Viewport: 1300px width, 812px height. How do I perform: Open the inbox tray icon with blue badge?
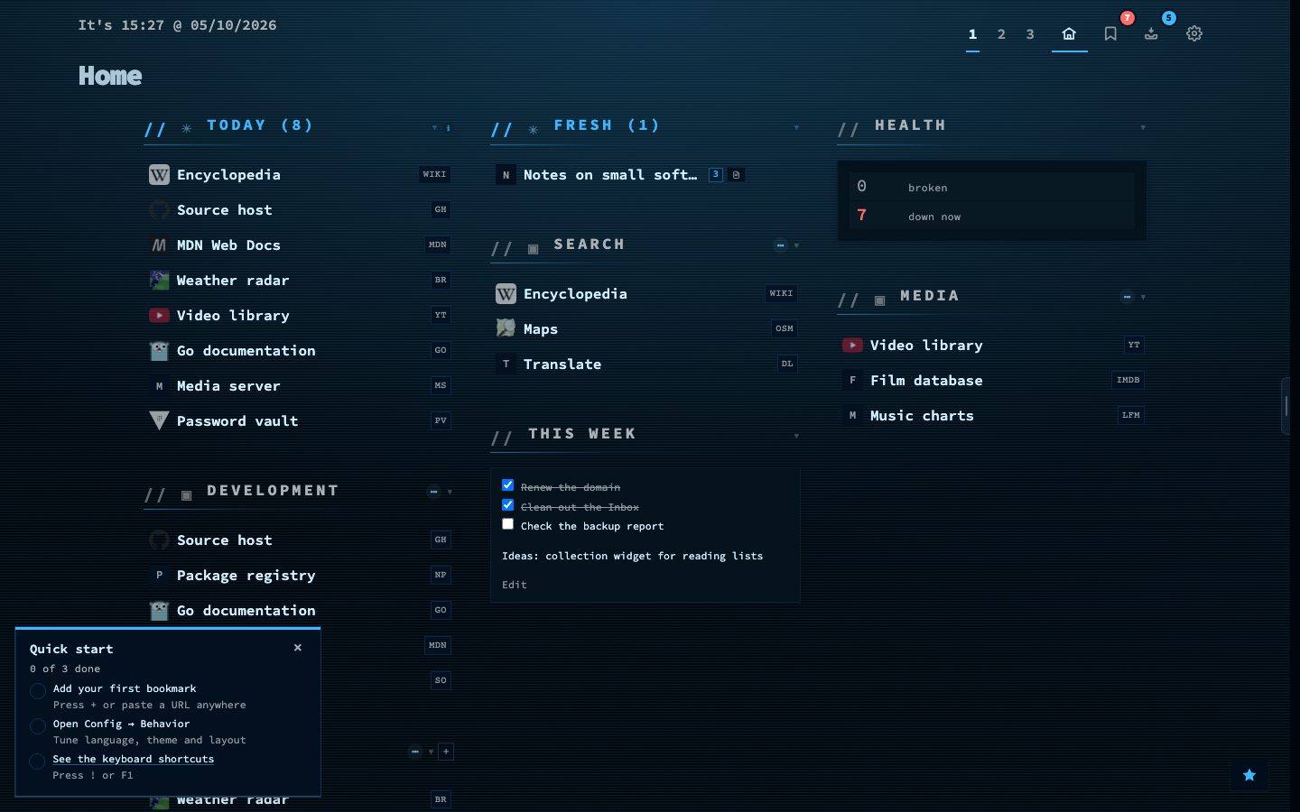pos(1151,33)
